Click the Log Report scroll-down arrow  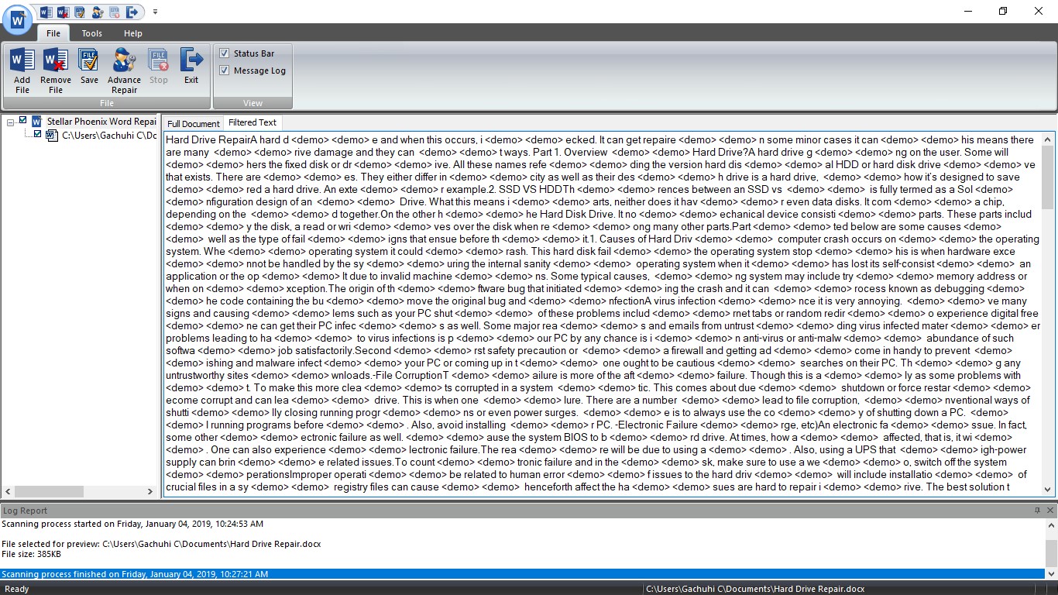pyautogui.click(x=1051, y=574)
